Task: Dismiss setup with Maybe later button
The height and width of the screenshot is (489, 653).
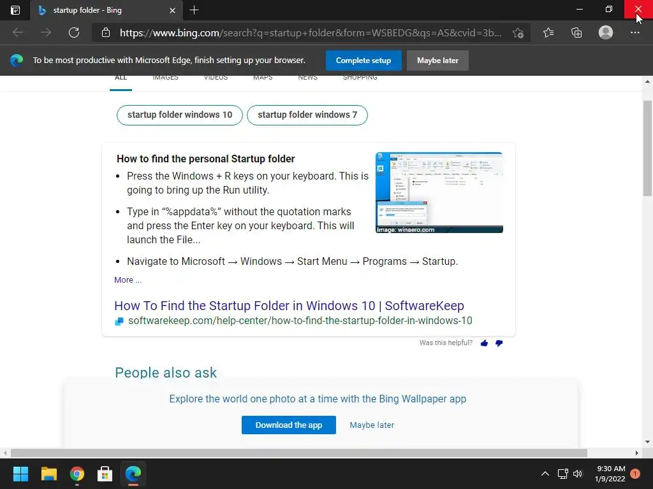Action: pos(437,60)
